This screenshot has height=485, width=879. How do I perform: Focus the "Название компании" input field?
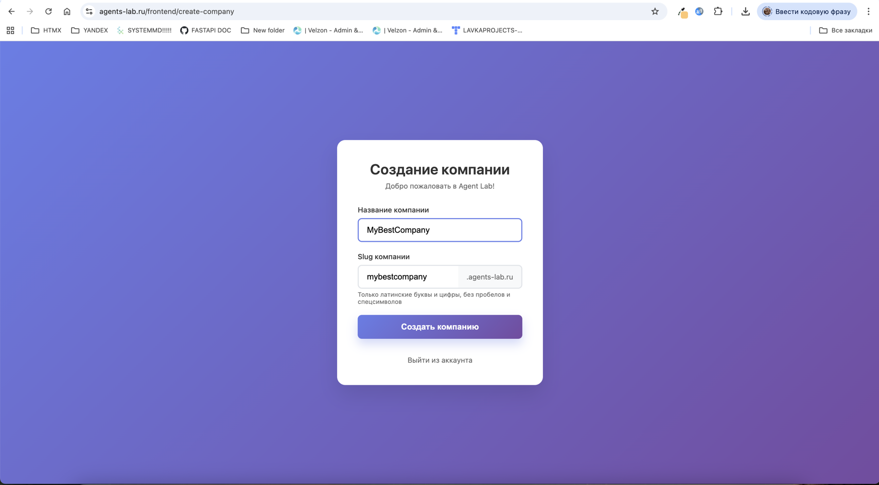439,230
